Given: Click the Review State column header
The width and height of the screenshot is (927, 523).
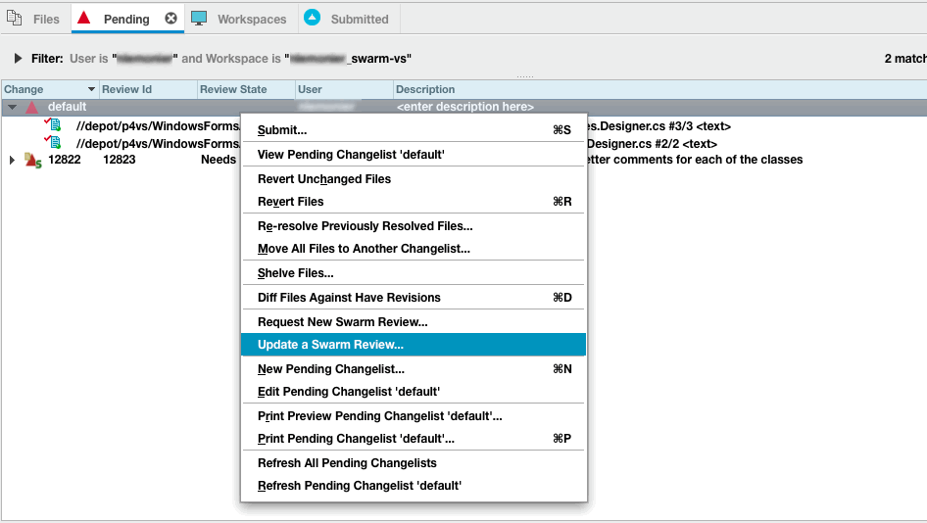Looking at the screenshot, I should [233, 89].
